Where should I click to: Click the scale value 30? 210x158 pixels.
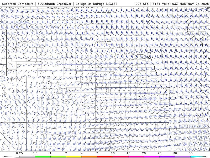175,153
